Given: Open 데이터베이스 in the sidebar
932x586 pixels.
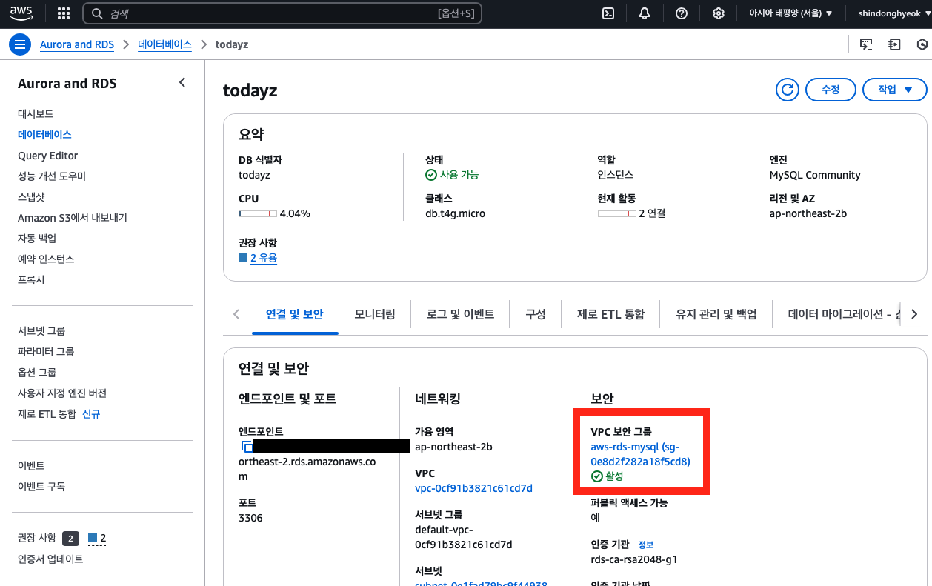Looking at the screenshot, I should (x=44, y=134).
